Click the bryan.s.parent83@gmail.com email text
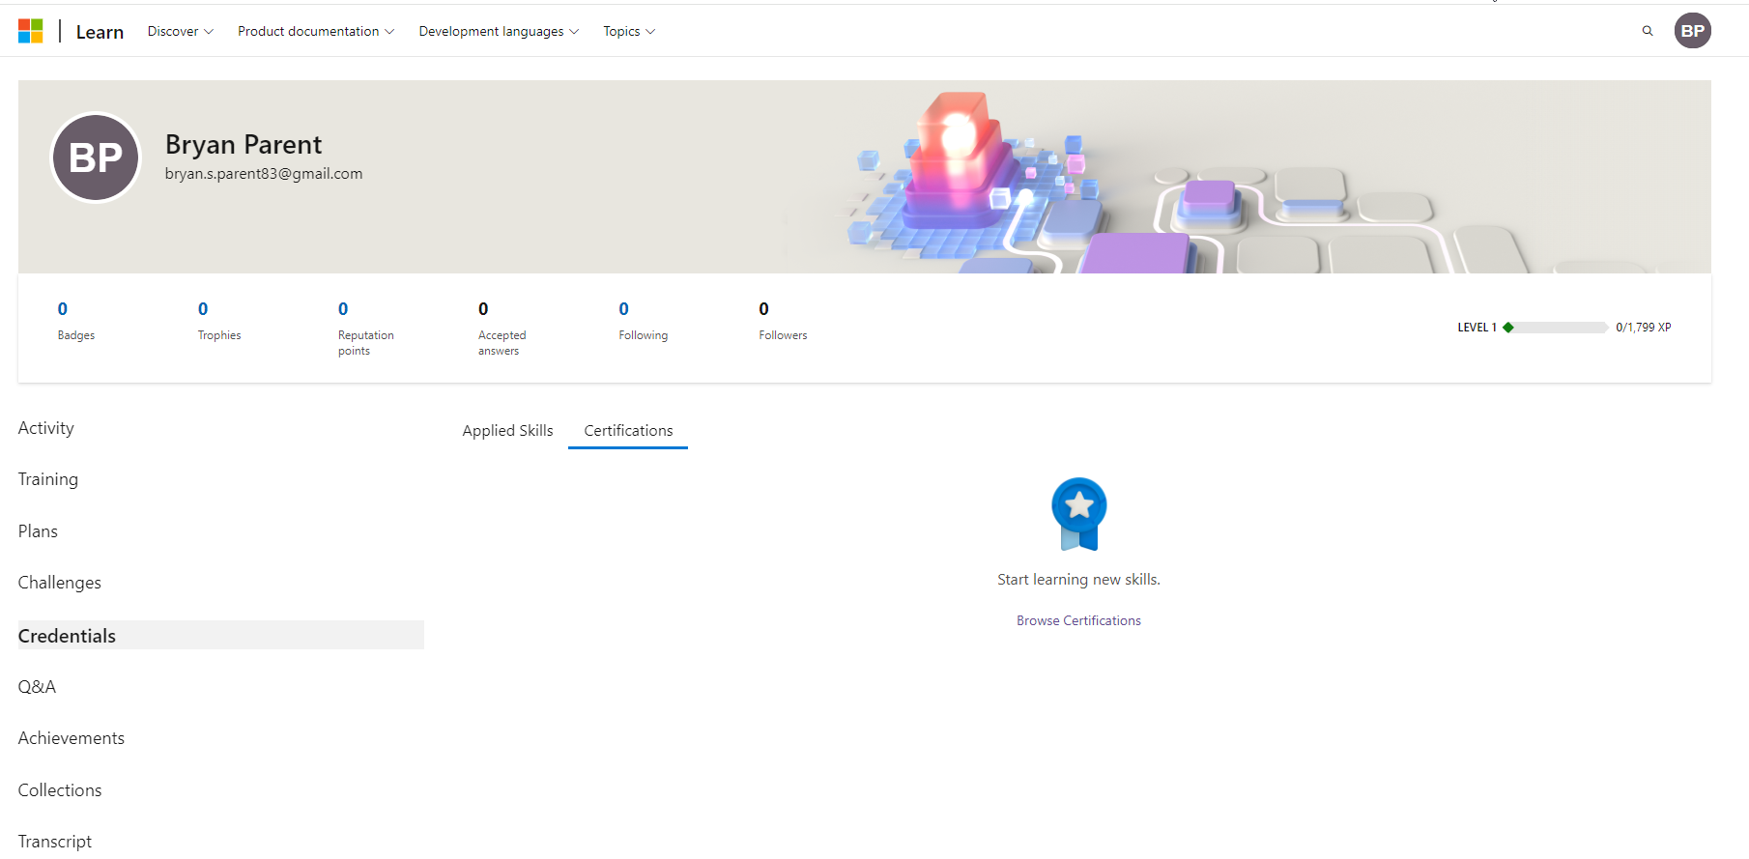This screenshot has width=1749, height=859. [264, 174]
